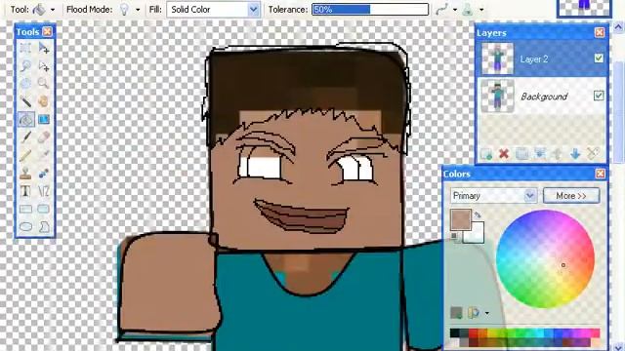Duplicate the selected layer
The height and width of the screenshot is (351, 625).
[x=521, y=154]
